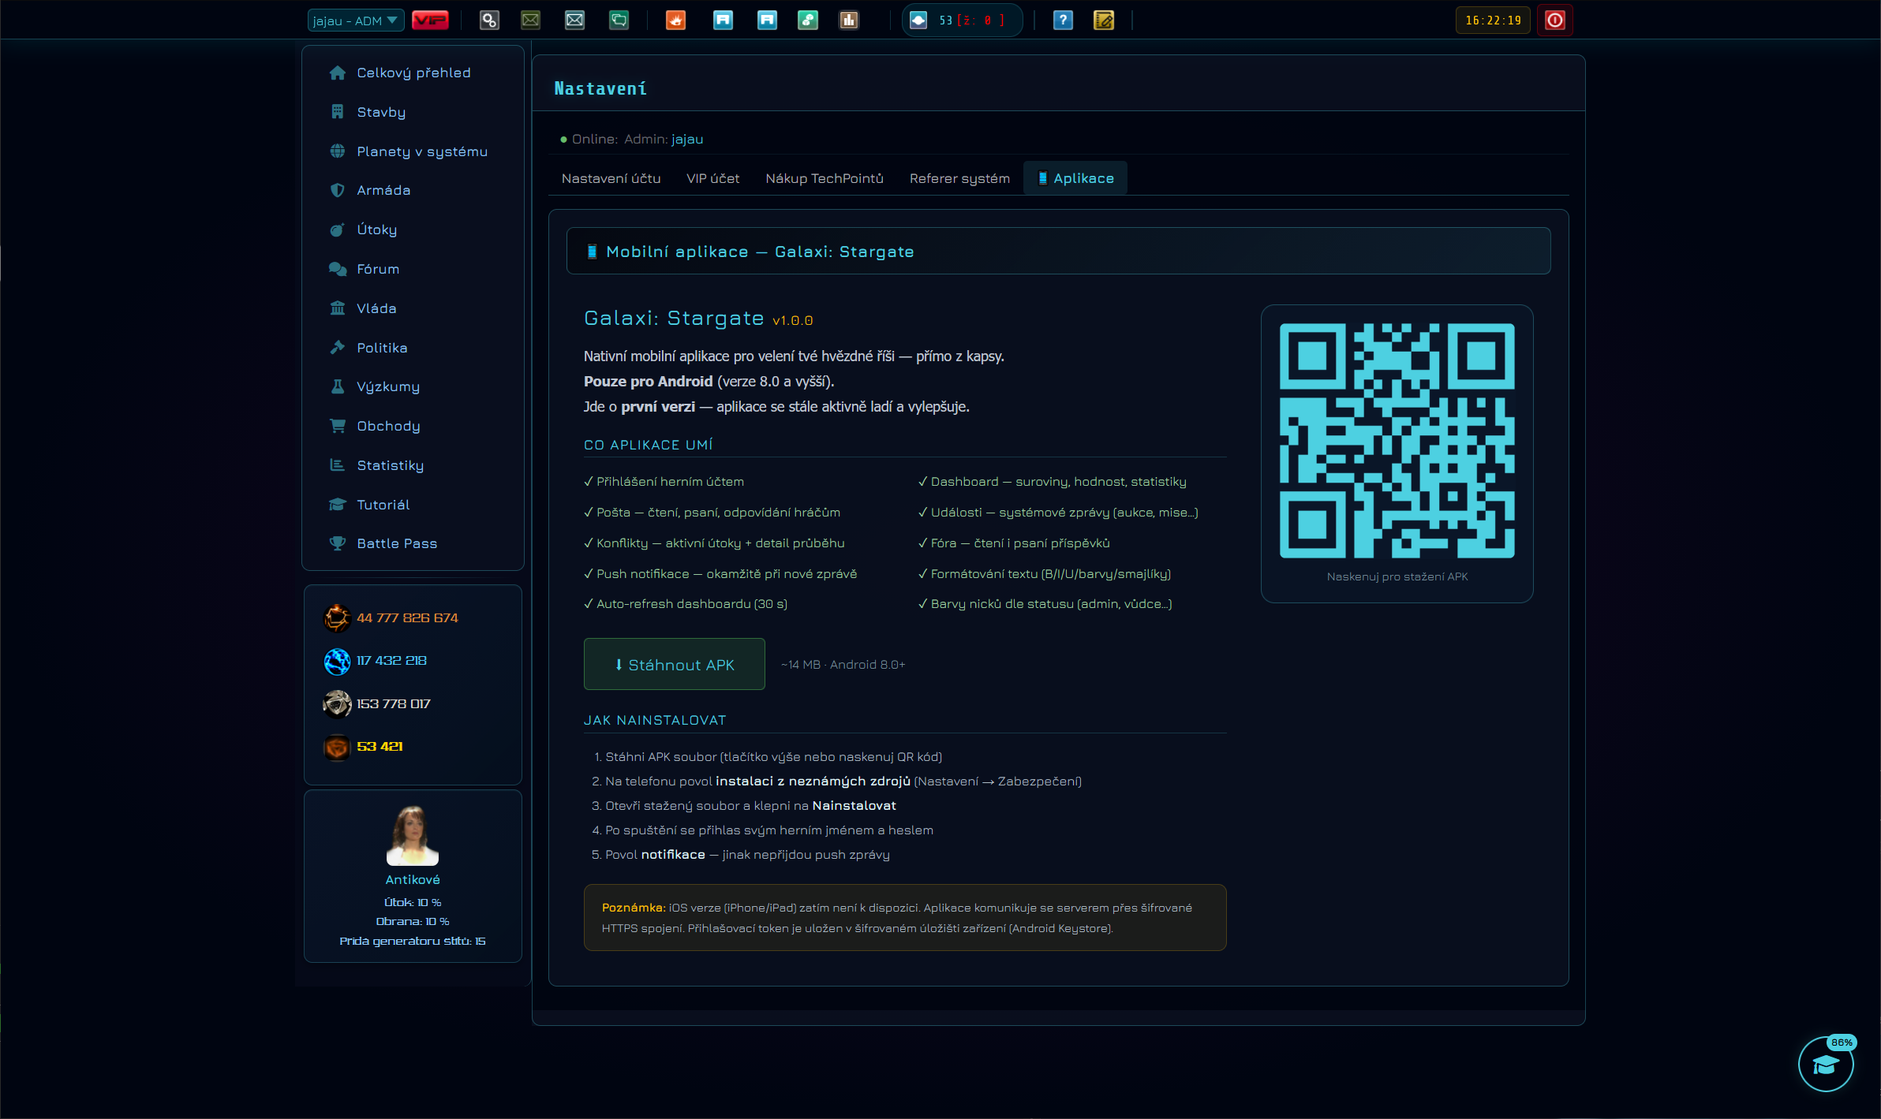Click the blue question mark help icon

tap(1063, 21)
